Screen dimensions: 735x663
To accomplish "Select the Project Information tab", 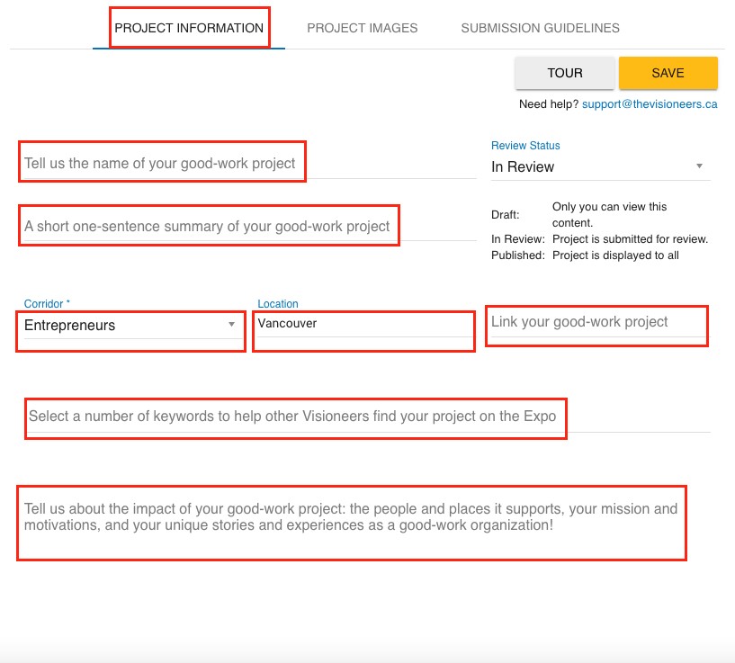I will [x=189, y=28].
